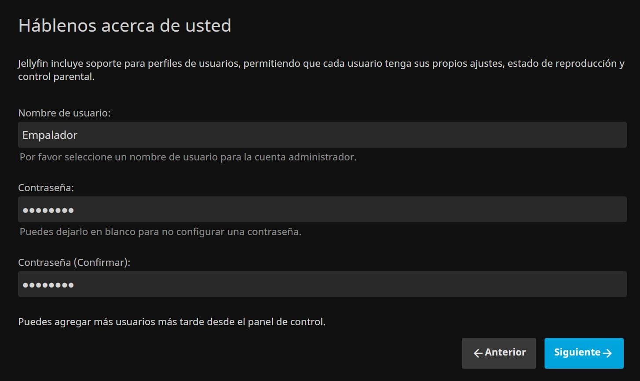Select the Contraseña (Confirmar) input field
Image resolution: width=640 pixels, height=381 pixels.
click(322, 284)
